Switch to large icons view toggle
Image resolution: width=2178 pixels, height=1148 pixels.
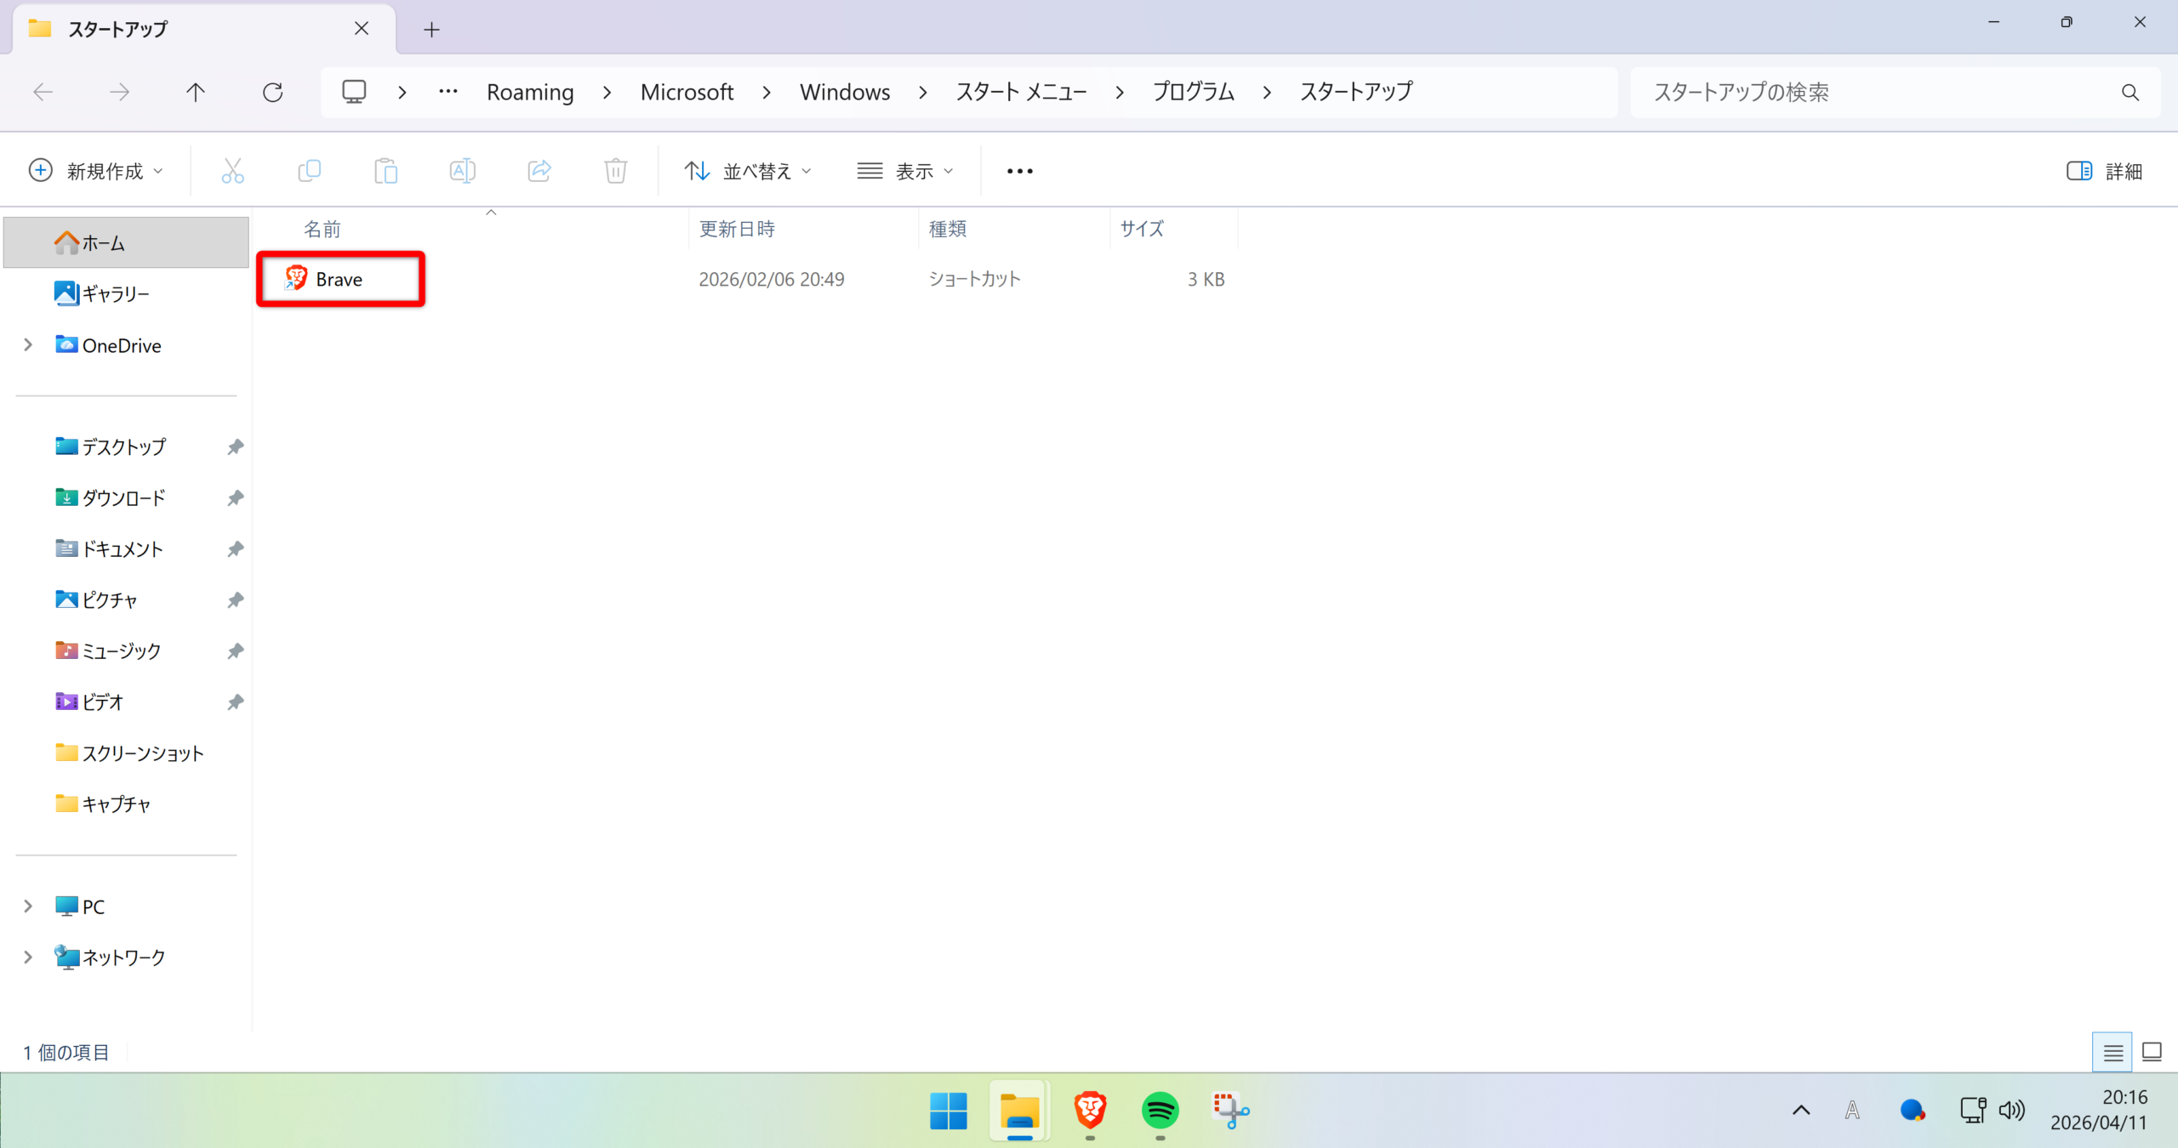tap(2152, 1052)
